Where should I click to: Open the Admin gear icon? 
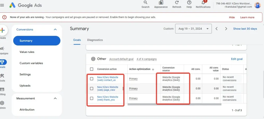(x=2, y=103)
